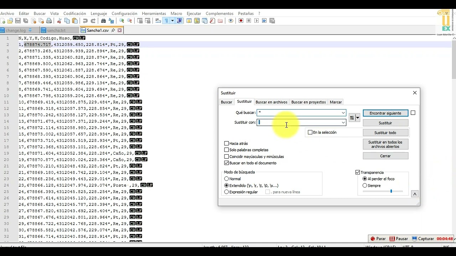
Task: Click the swap find and replace button
Action: point(352,118)
